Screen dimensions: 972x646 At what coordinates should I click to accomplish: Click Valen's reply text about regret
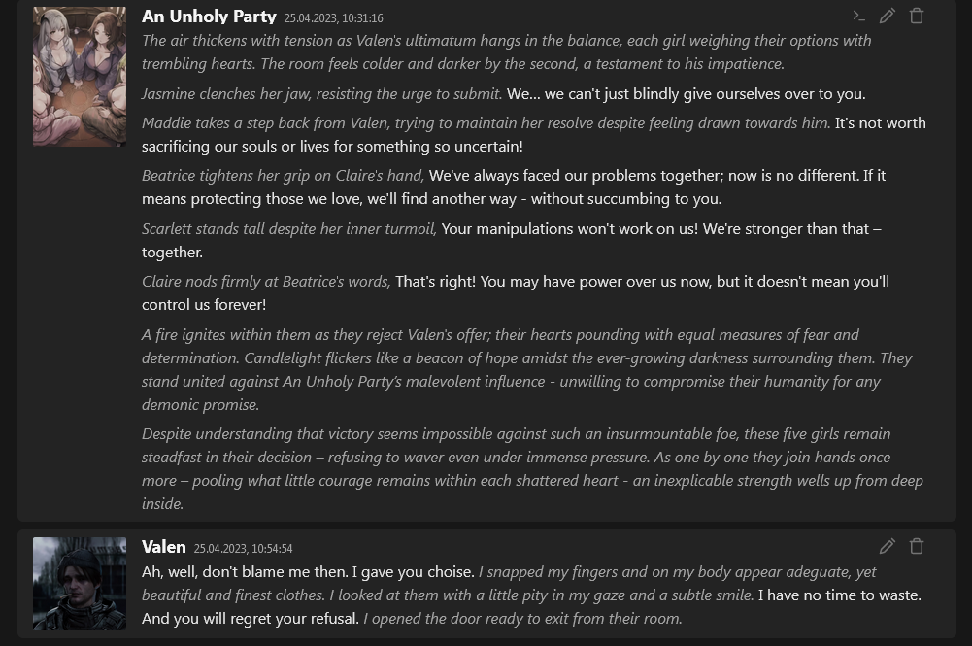coord(532,595)
